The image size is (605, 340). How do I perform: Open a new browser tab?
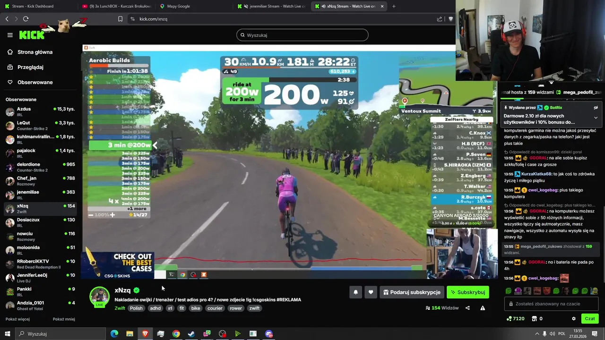[x=394, y=6]
